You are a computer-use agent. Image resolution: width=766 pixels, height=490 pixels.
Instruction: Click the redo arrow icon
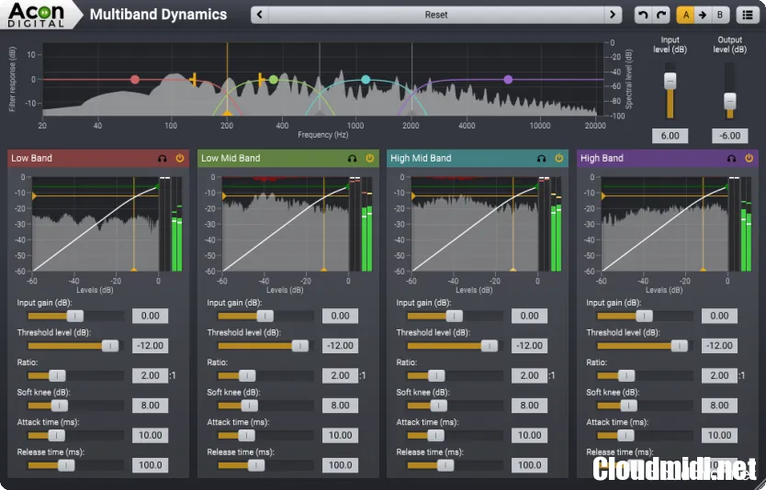coord(661,15)
